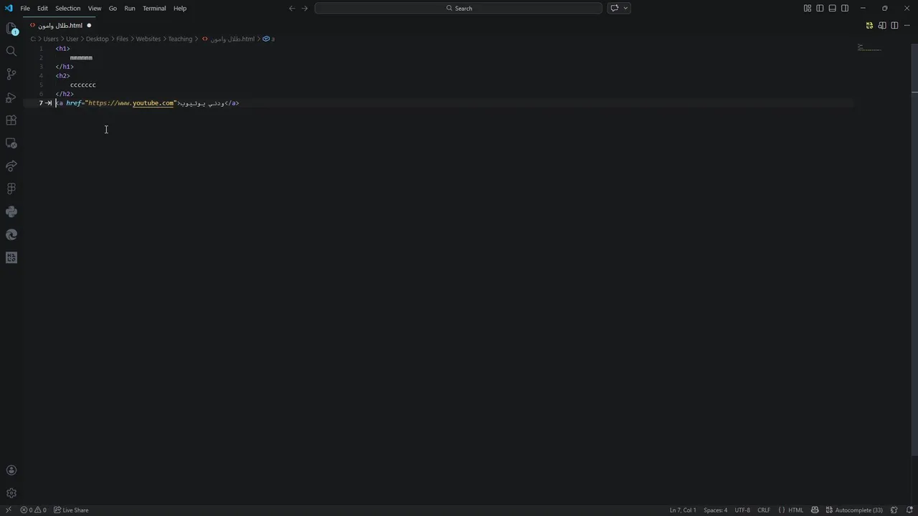Click the green editor action icon
Screen dimensions: 918x516
tap(869, 25)
